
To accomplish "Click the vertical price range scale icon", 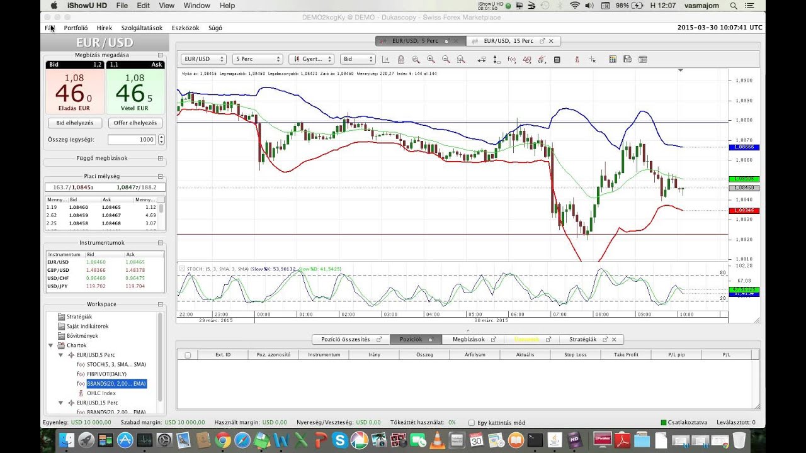I will tap(497, 59).
